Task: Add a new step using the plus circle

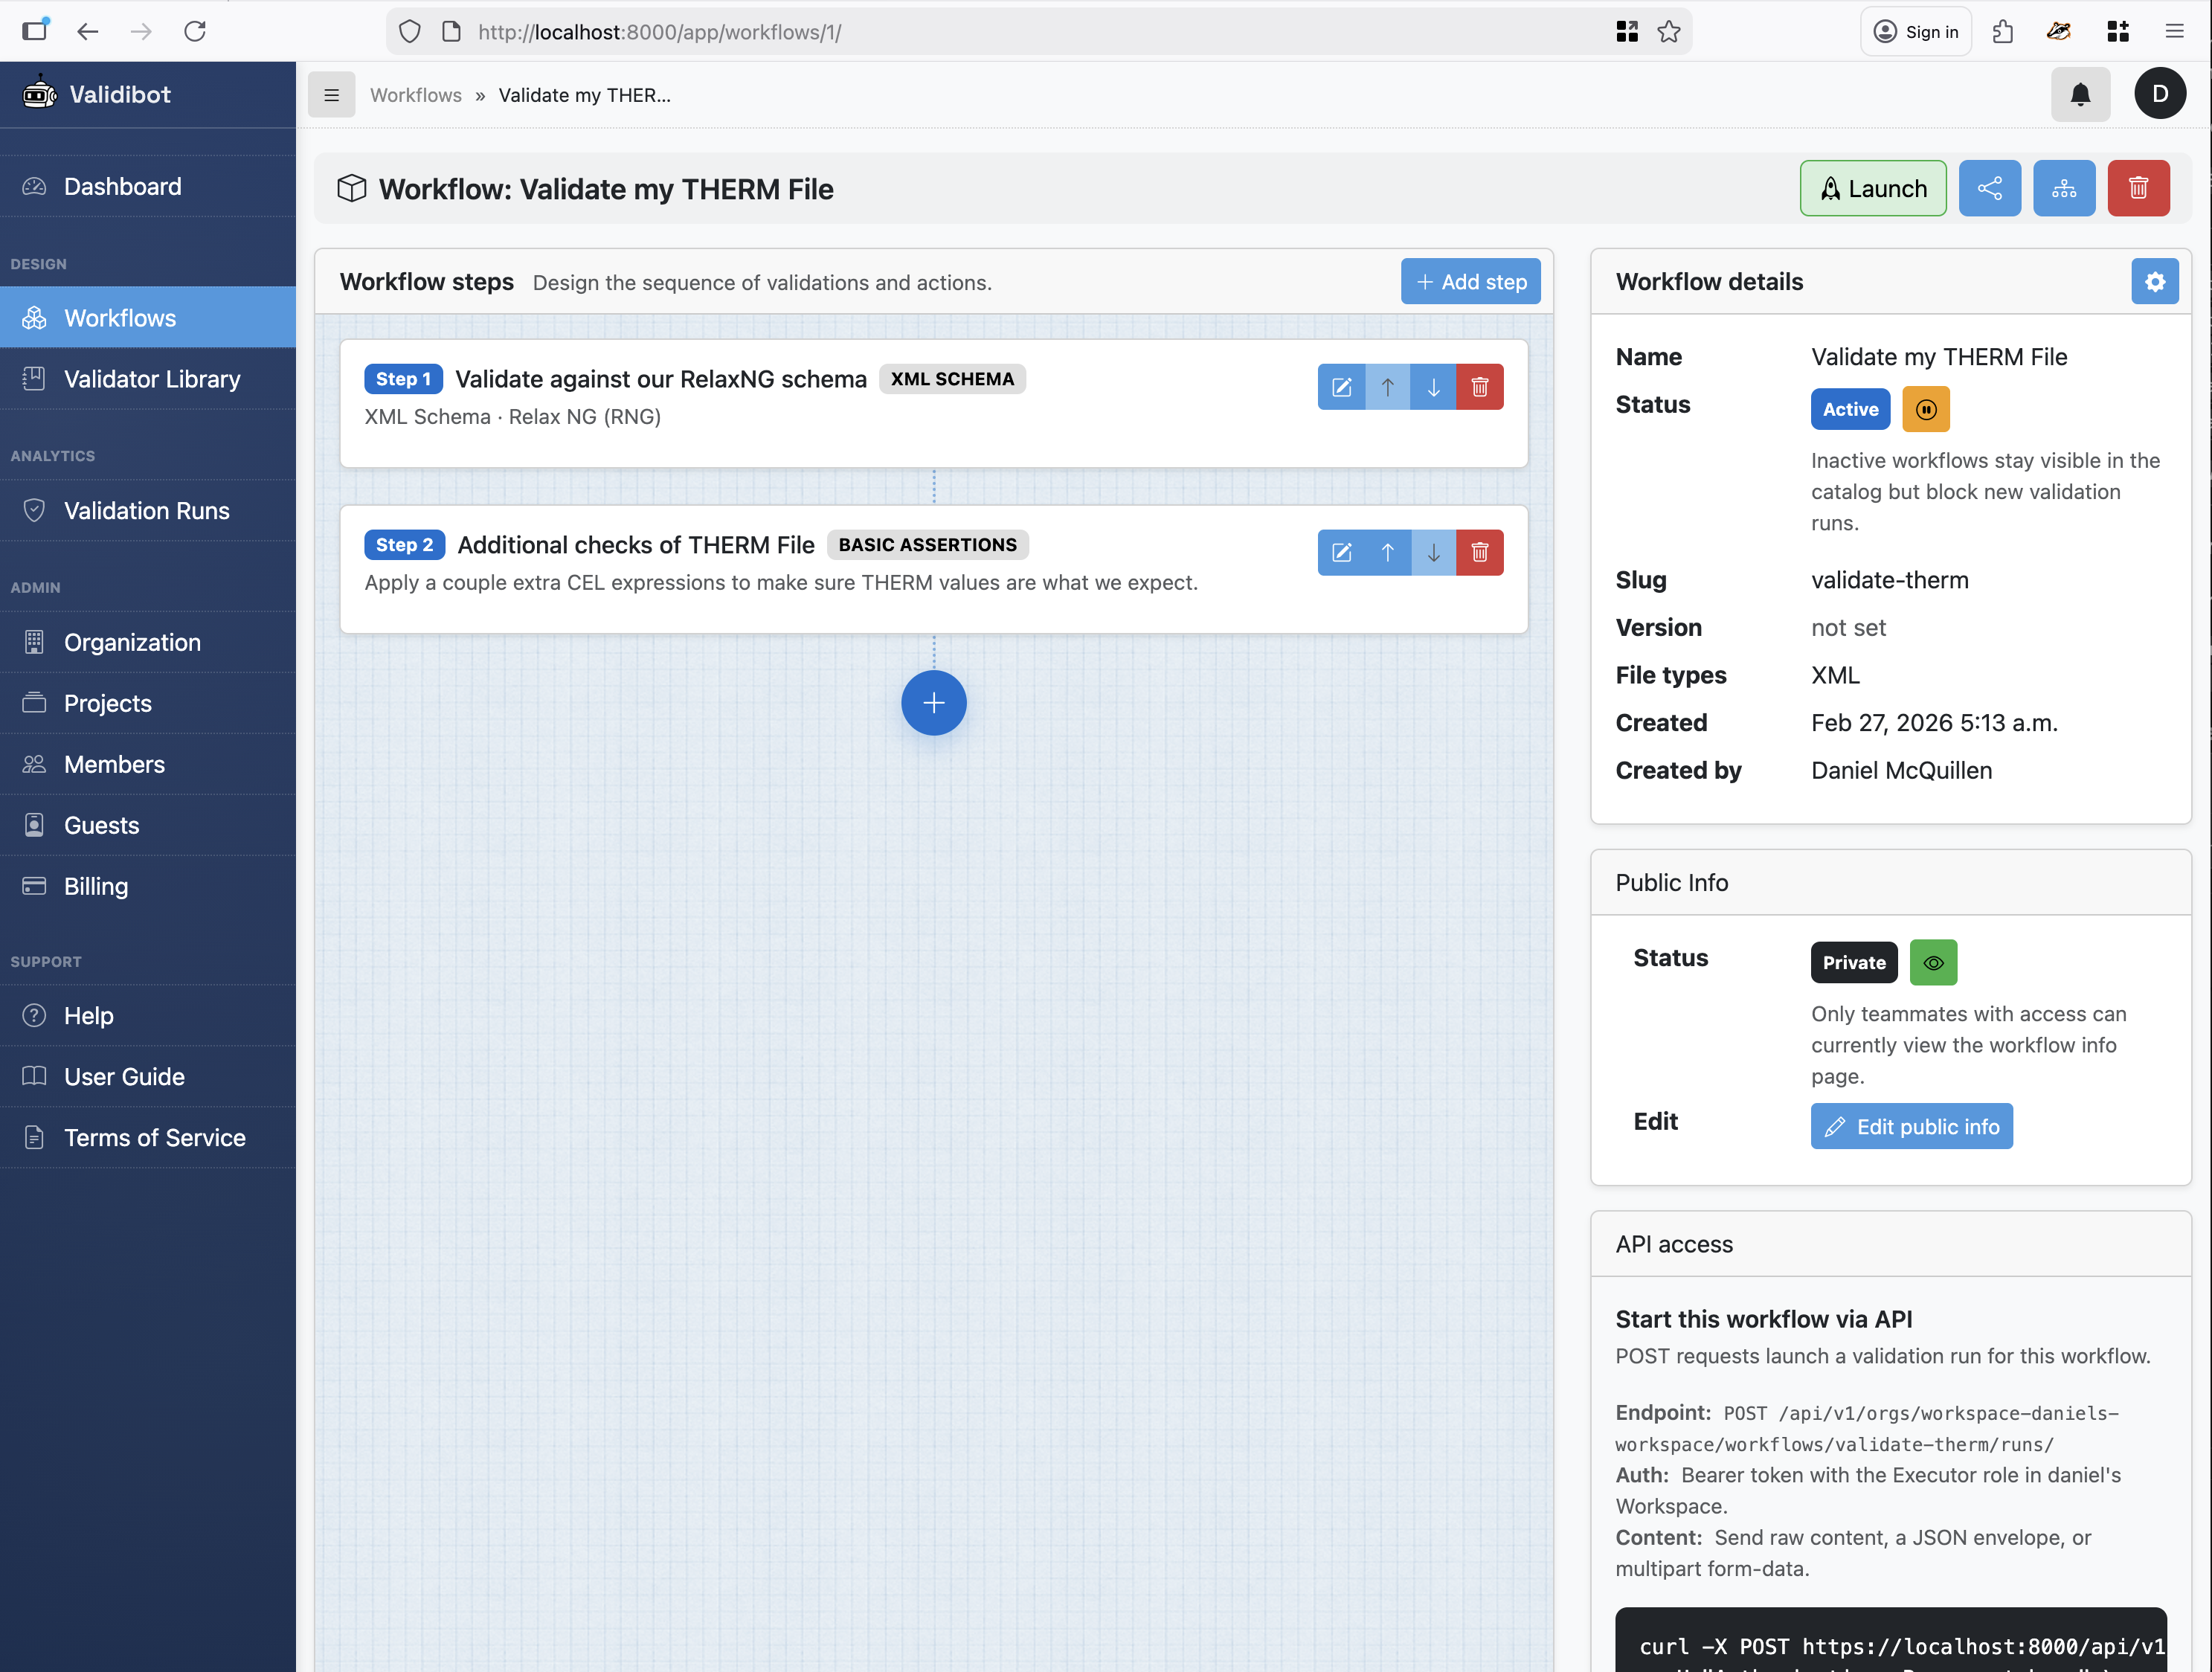Action: (x=933, y=703)
